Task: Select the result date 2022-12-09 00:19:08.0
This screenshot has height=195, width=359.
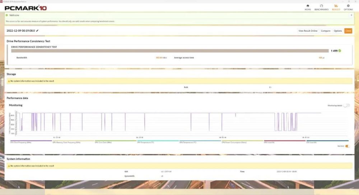Action: (x=20, y=30)
